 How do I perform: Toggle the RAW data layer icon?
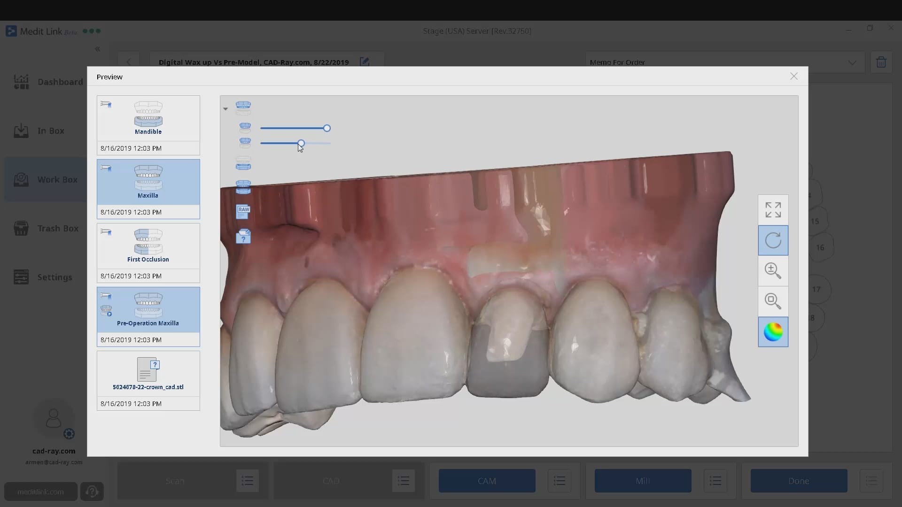click(243, 211)
